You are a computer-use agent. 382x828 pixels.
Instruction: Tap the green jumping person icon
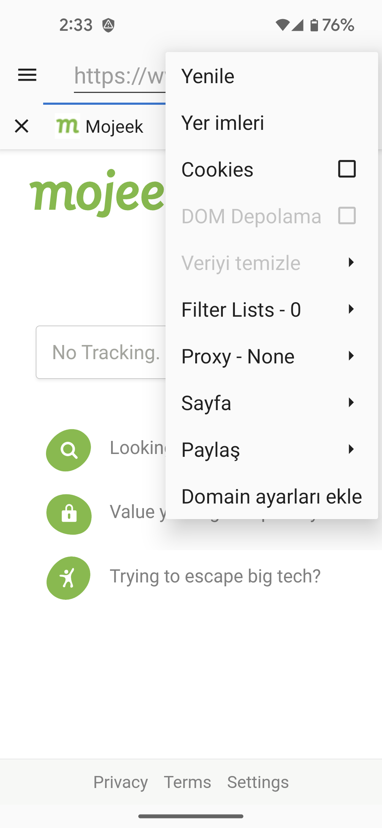click(68, 578)
